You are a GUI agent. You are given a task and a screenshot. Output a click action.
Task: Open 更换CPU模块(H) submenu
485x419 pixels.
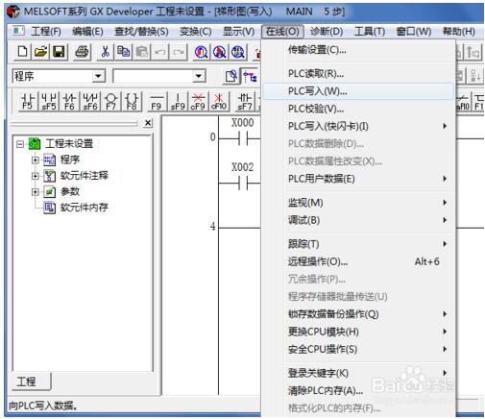[358, 332]
